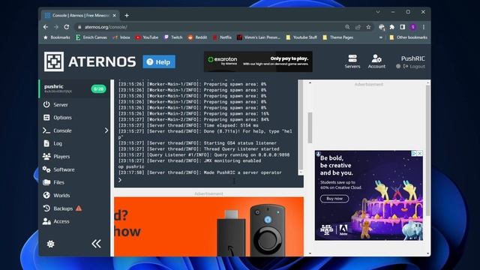This screenshot has width=480, height=270.
Task: Toggle the theme switch next to Logout
Action: pyautogui.click(x=398, y=67)
